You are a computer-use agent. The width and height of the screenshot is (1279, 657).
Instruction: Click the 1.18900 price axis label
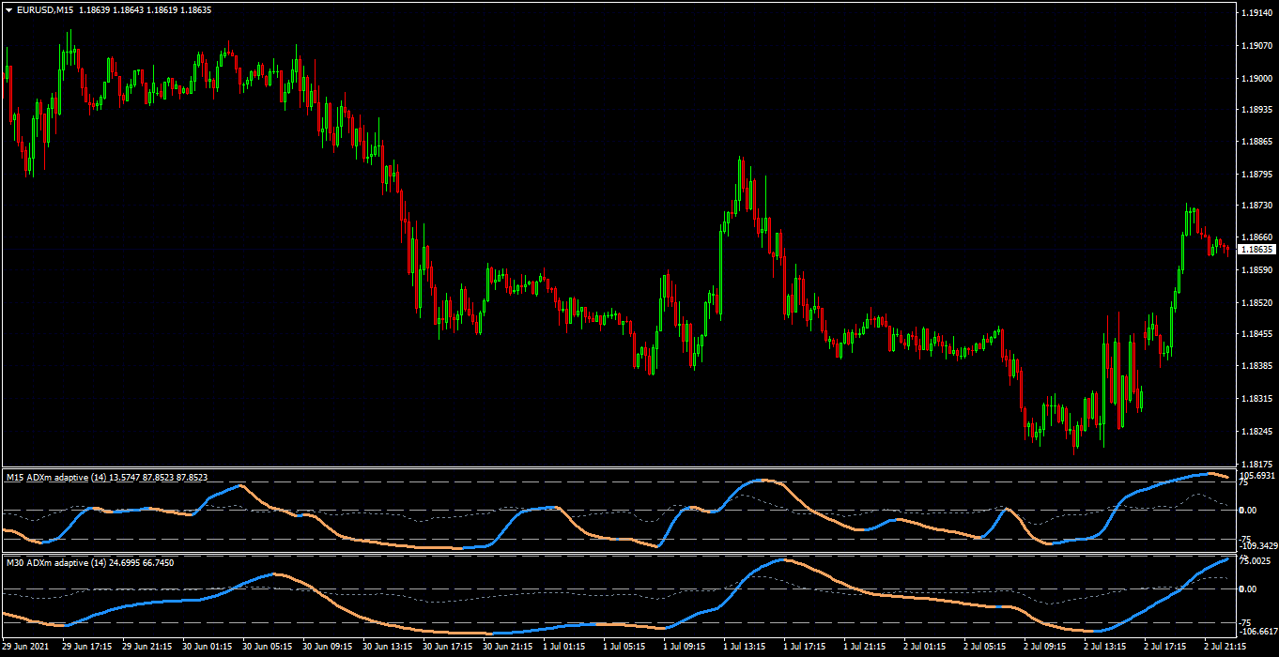pos(1256,78)
